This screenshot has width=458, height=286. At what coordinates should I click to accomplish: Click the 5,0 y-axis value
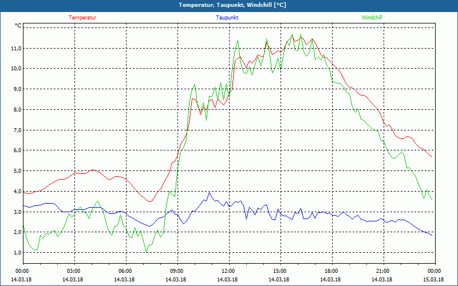pyautogui.click(x=17, y=170)
